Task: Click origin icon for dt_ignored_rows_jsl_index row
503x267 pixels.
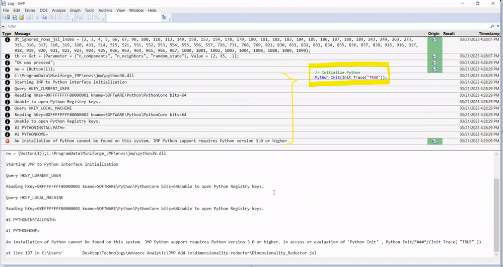Action: pos(435,40)
